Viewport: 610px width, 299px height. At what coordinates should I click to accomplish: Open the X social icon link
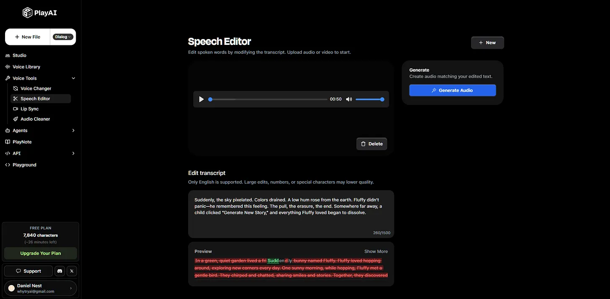(72, 271)
